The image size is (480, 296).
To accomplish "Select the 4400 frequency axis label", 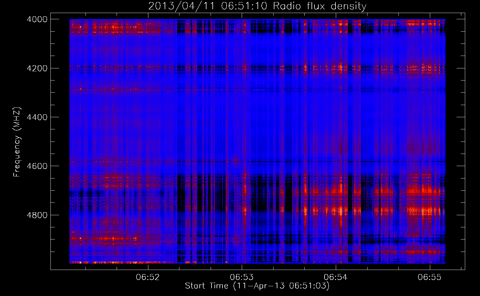I will [x=37, y=117].
